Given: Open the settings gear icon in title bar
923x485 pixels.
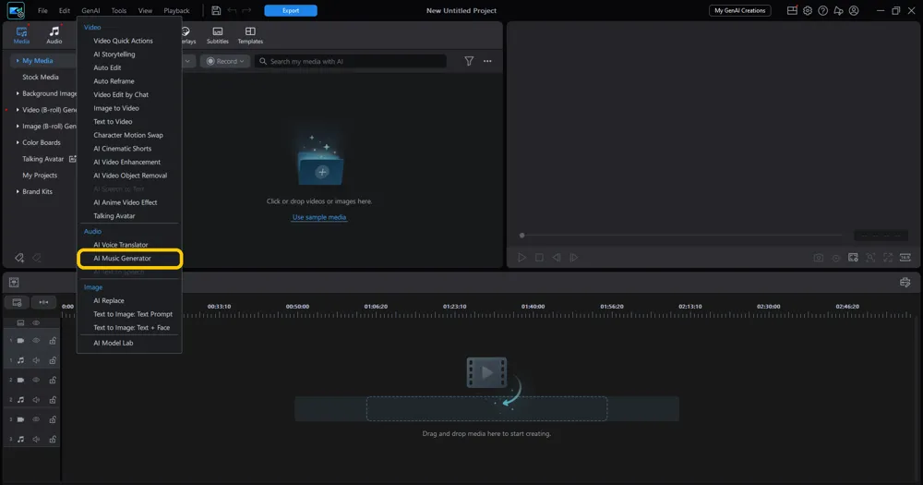Looking at the screenshot, I should click(808, 10).
